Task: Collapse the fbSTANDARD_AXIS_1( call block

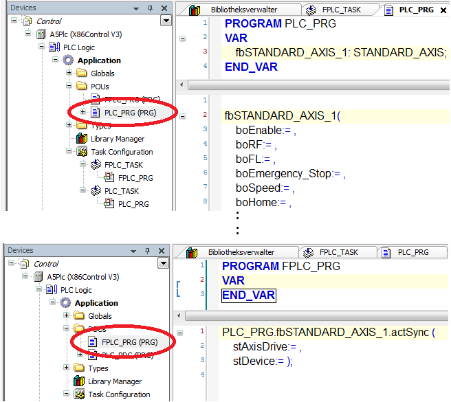Action: [x=183, y=115]
